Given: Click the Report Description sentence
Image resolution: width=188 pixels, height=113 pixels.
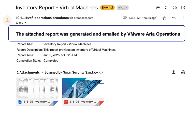Looking at the screenshot, I should pos(79,50).
